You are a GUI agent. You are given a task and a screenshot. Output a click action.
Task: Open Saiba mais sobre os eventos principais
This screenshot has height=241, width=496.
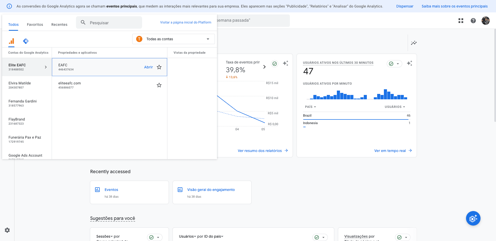(x=455, y=6)
